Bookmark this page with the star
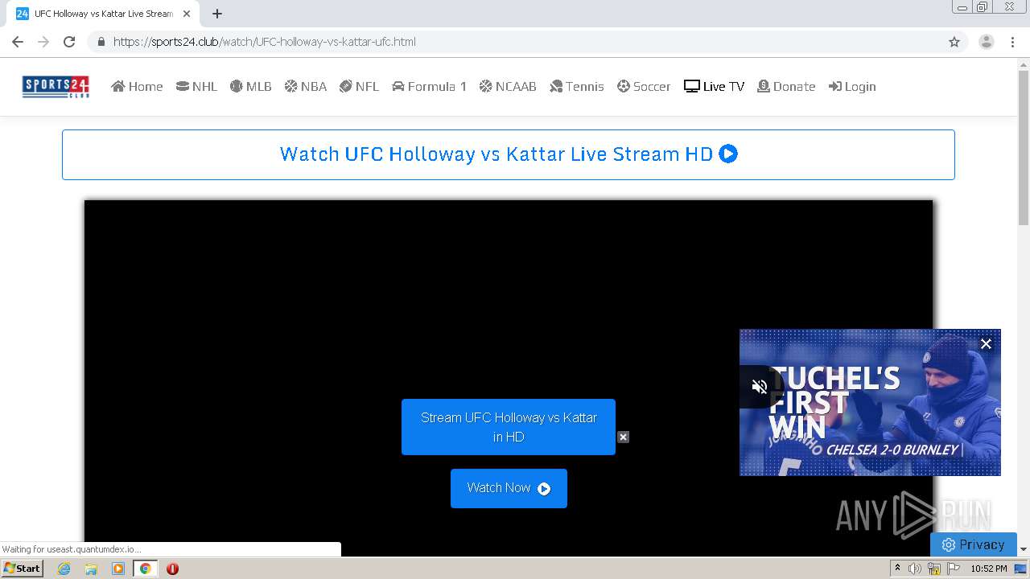Screen dimensions: 1030x579 954,42
